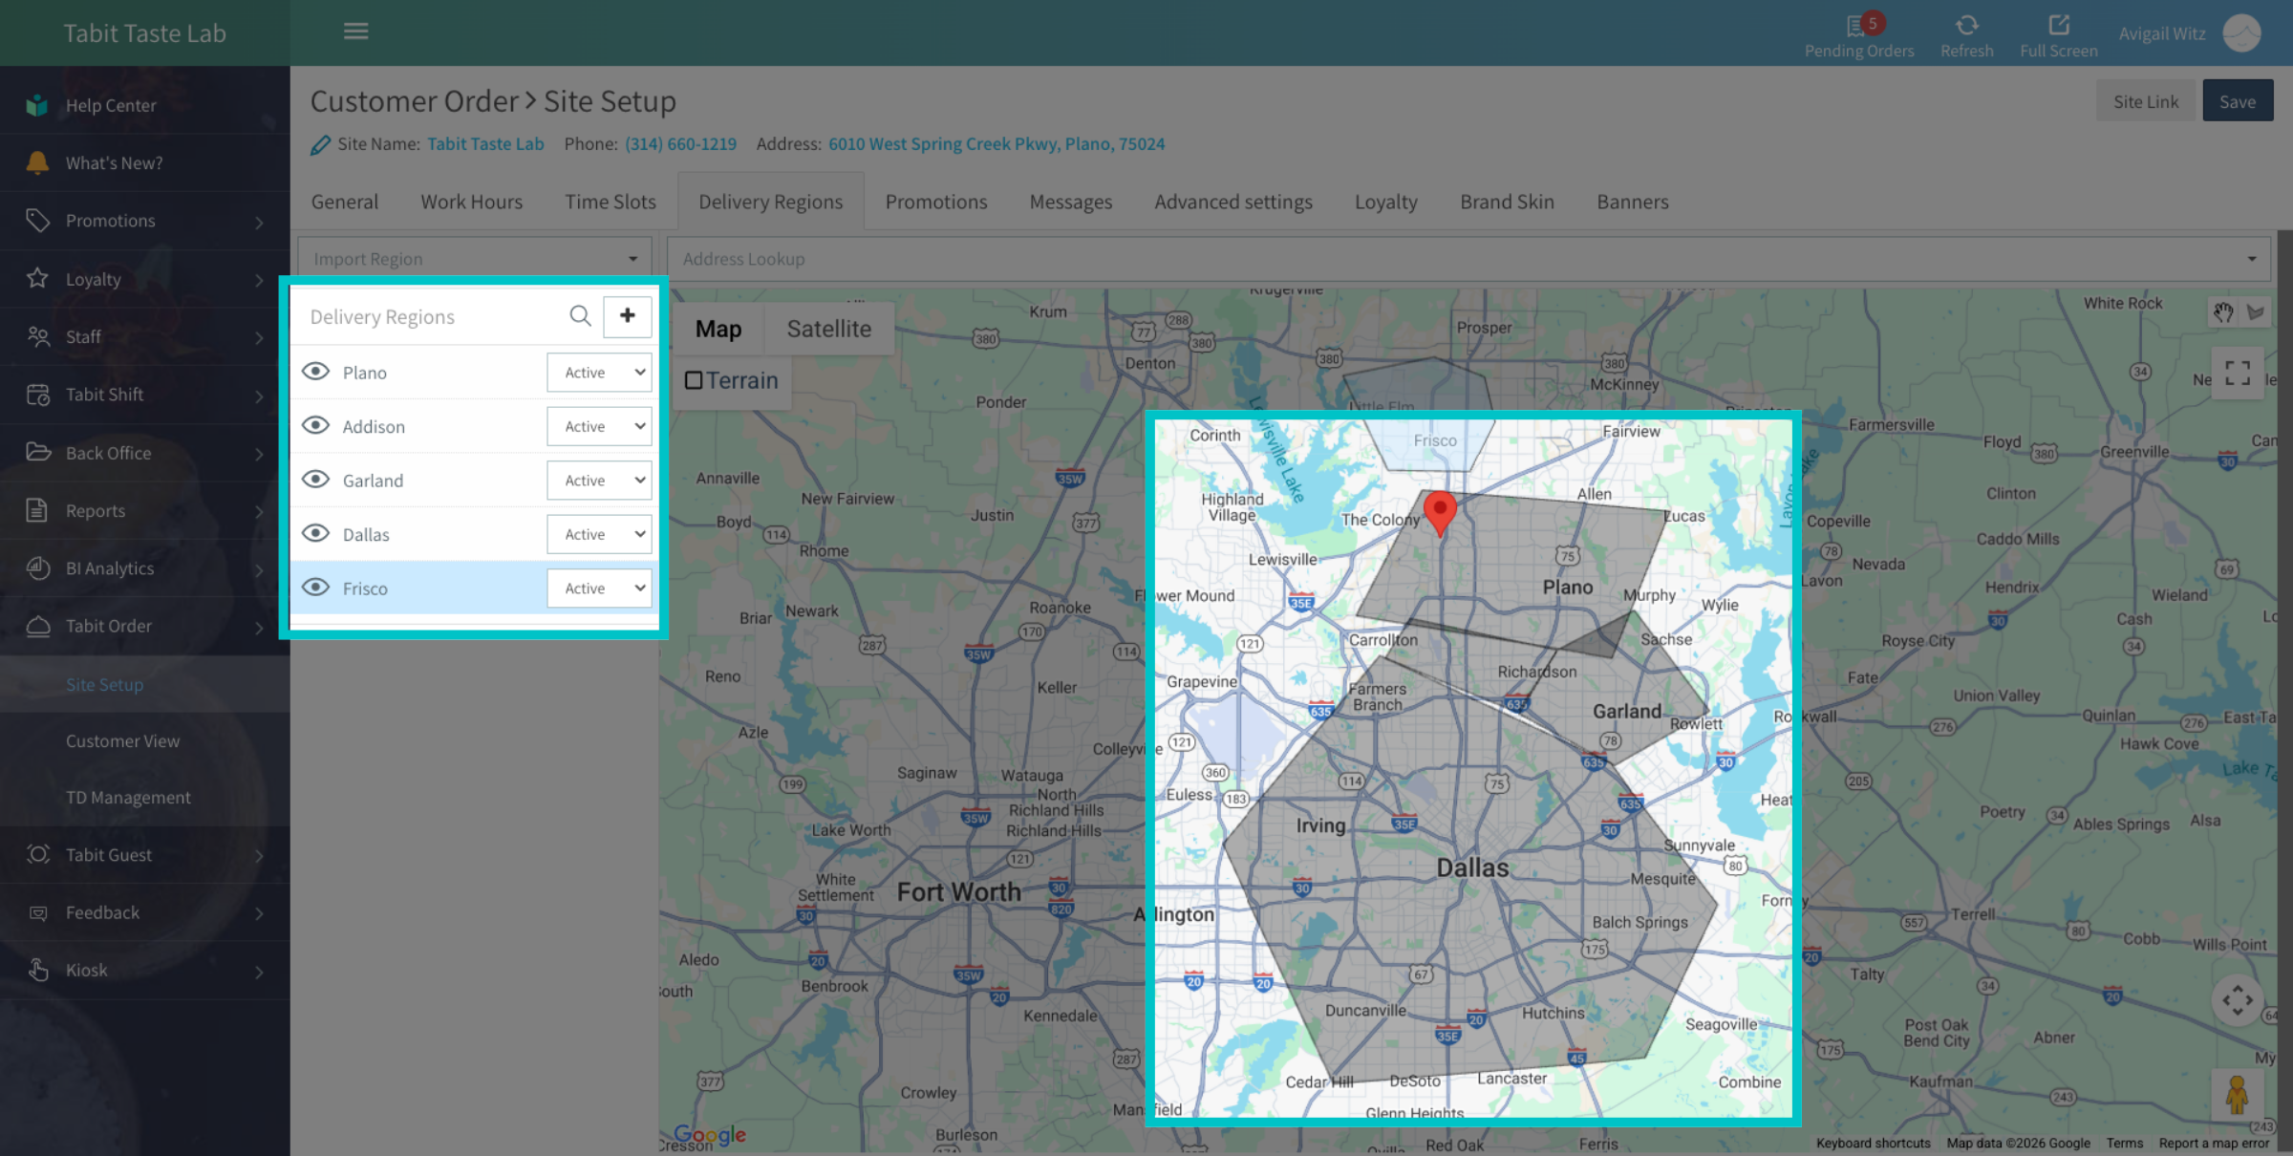Click the red location pin on map
The width and height of the screenshot is (2293, 1156).
click(1440, 512)
